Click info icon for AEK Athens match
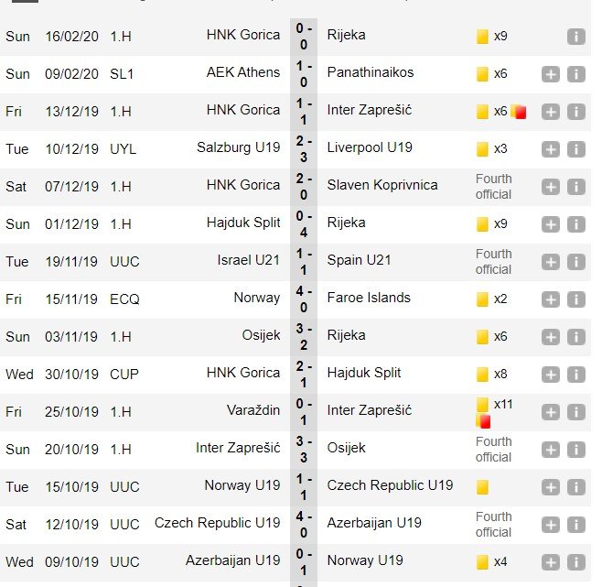The image size is (602, 587). pos(575,74)
